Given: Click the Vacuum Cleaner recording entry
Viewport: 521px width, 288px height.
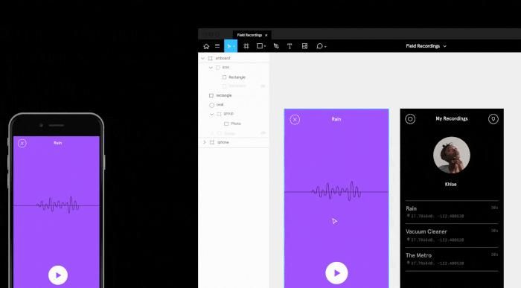Looking at the screenshot, I should tap(452, 235).
